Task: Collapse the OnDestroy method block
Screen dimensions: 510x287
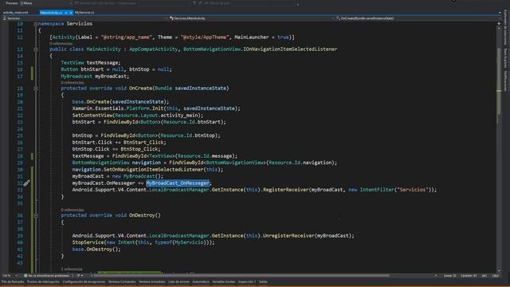Action: [x=35, y=215]
